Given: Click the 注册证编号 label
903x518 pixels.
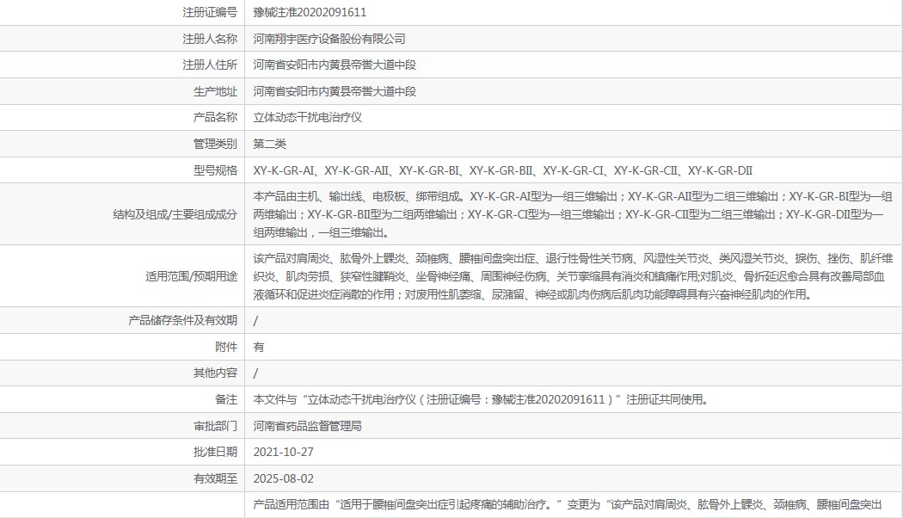Looking at the screenshot, I should pyautogui.click(x=210, y=12).
